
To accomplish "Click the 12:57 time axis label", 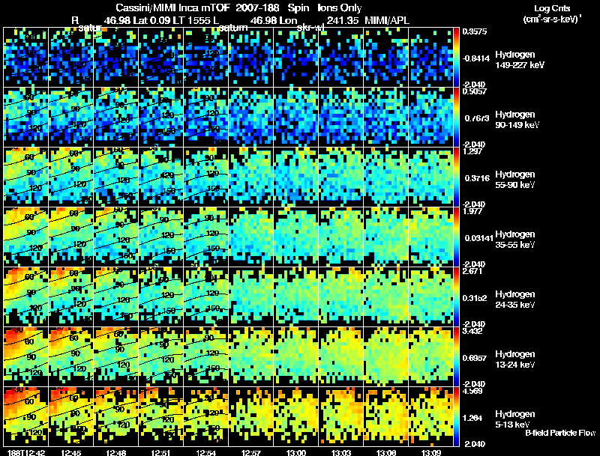I will [251, 452].
